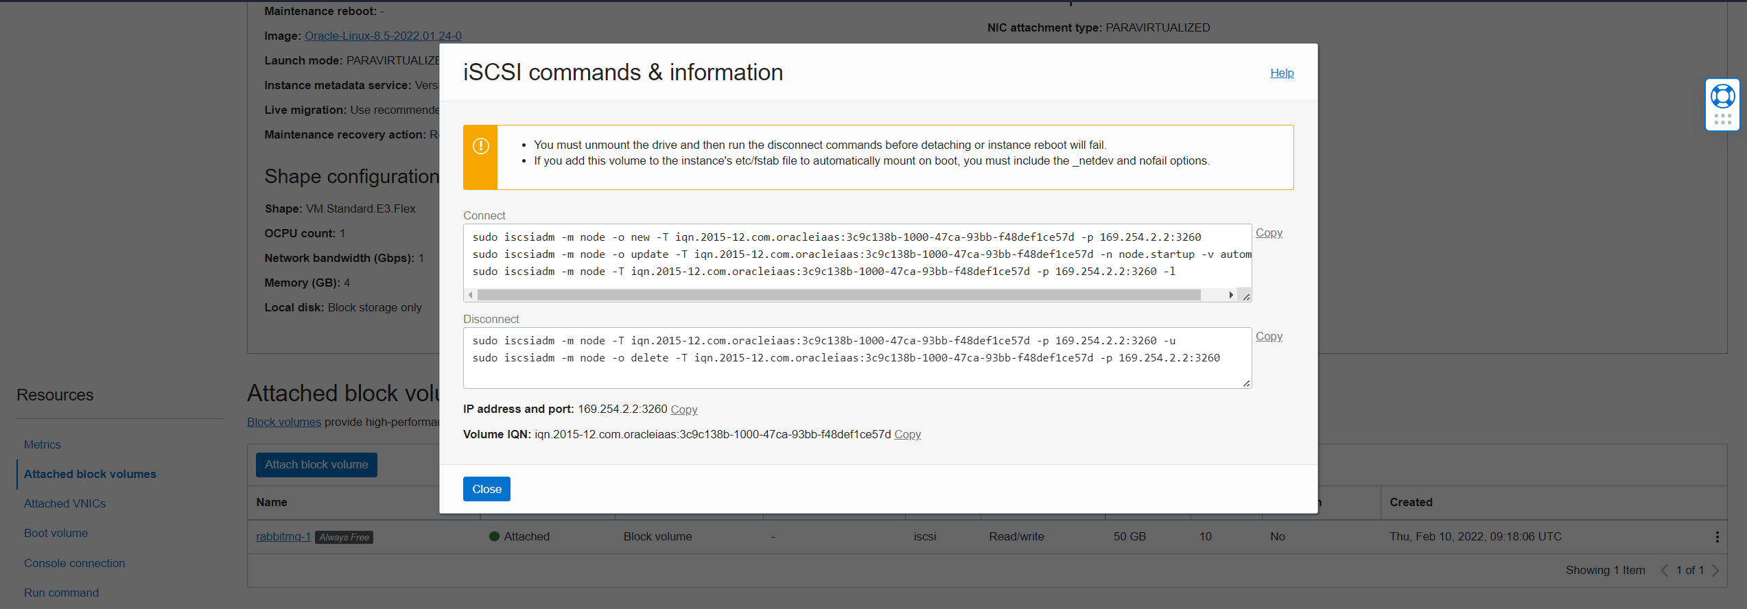Click left arrow of Connect box scrollbar

tap(470, 295)
